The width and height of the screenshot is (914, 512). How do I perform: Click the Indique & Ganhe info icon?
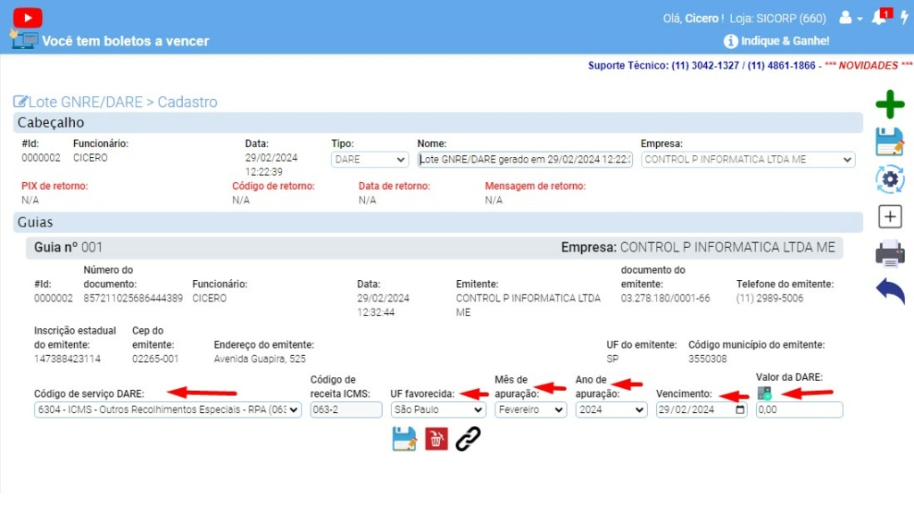730,41
